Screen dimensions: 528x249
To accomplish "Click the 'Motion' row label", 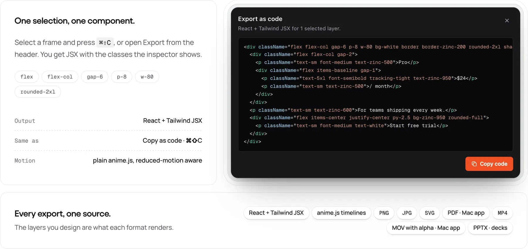I will [25, 161].
